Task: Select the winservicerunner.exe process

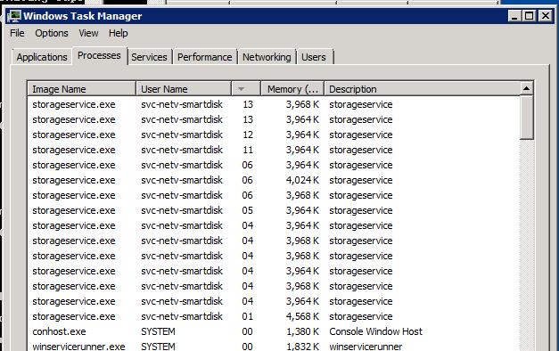Action: pyautogui.click(x=274, y=346)
